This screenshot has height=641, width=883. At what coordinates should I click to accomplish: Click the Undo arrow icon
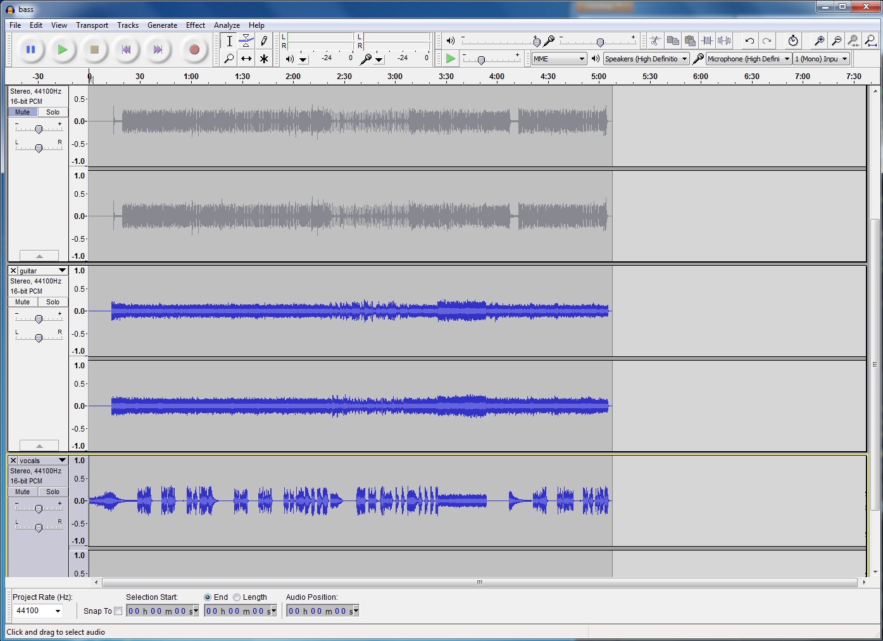(749, 41)
